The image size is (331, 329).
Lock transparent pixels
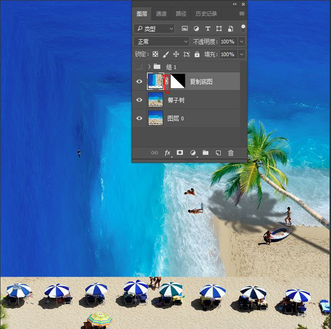(x=156, y=54)
